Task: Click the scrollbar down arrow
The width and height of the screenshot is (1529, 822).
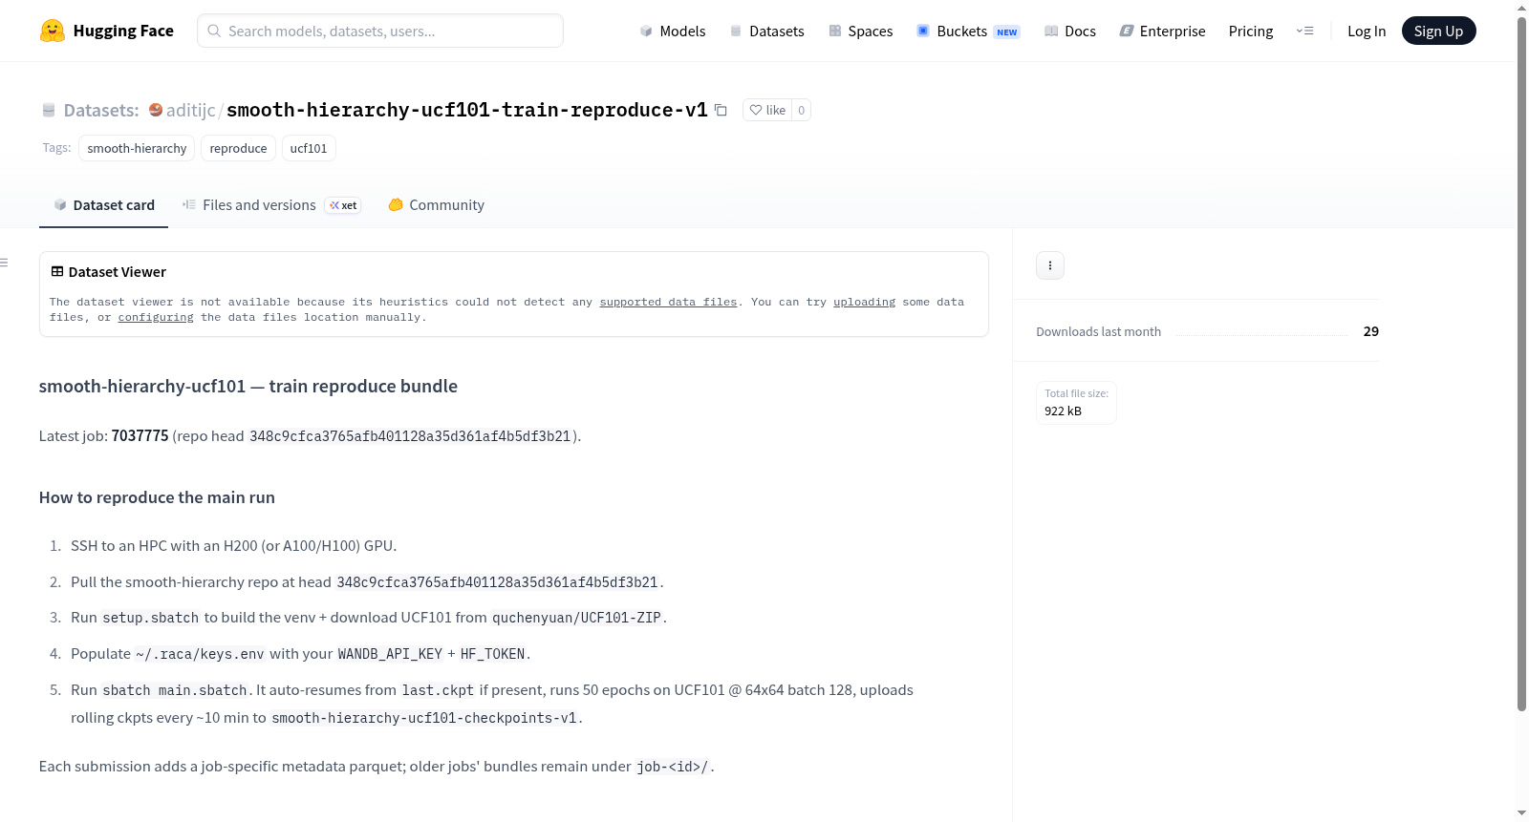Action: click(1521, 813)
